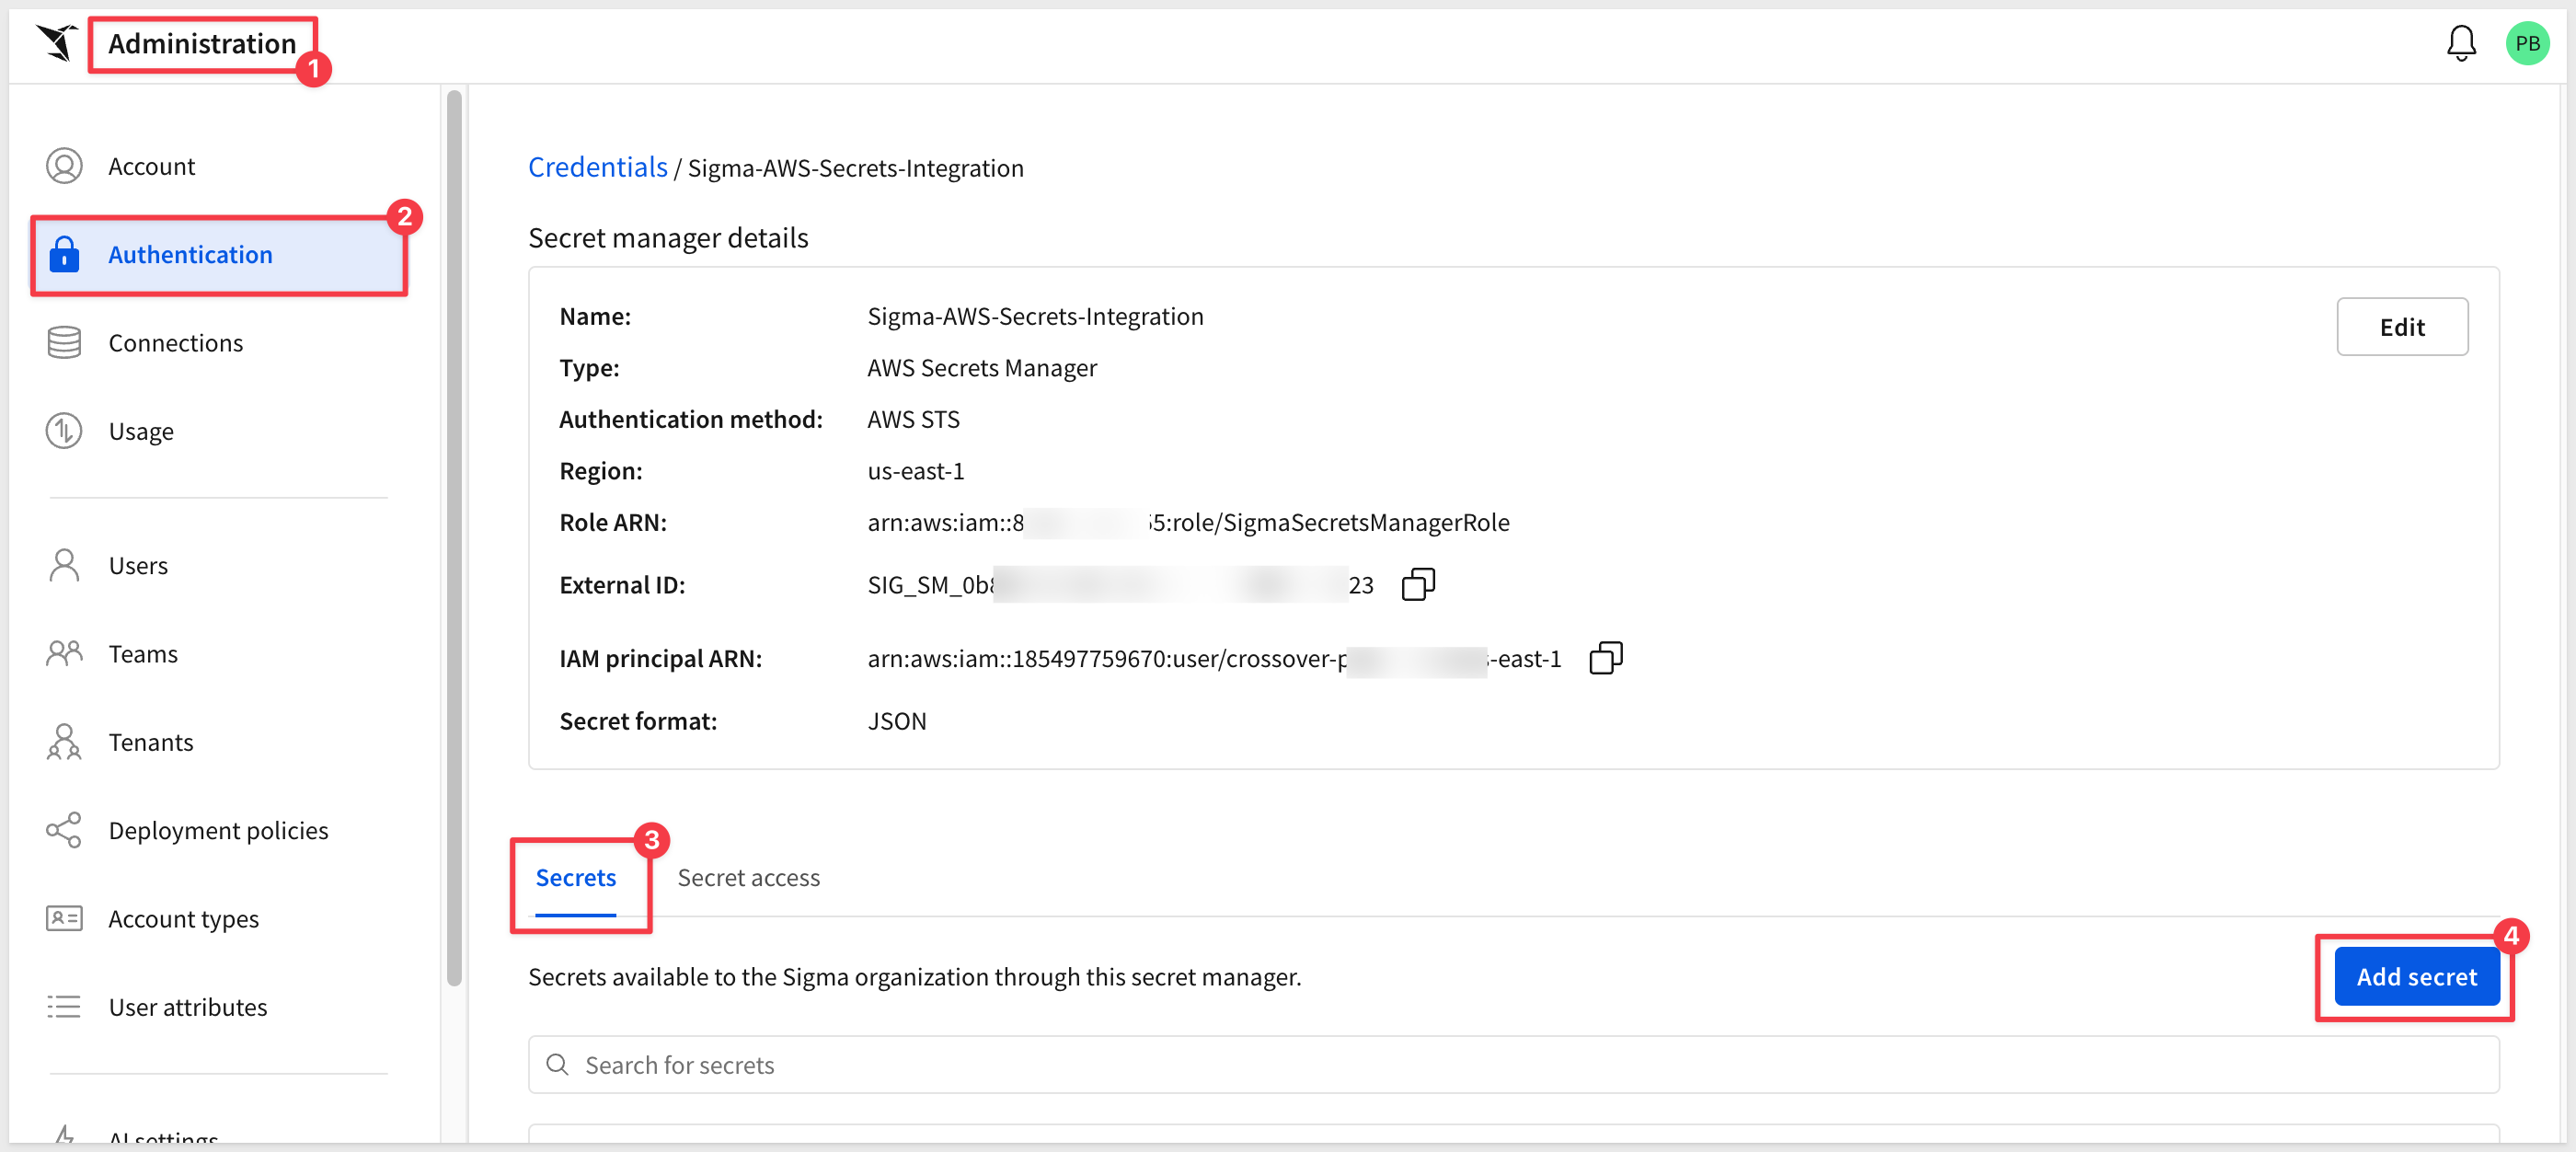2576x1152 pixels.
Task: Click the search magnifier icon
Action: tap(557, 1064)
